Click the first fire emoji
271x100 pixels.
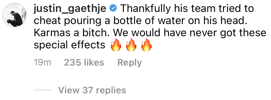[116, 45]
